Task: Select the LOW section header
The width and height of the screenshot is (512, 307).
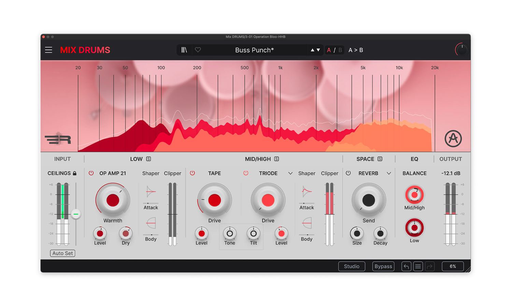Action: (136, 159)
